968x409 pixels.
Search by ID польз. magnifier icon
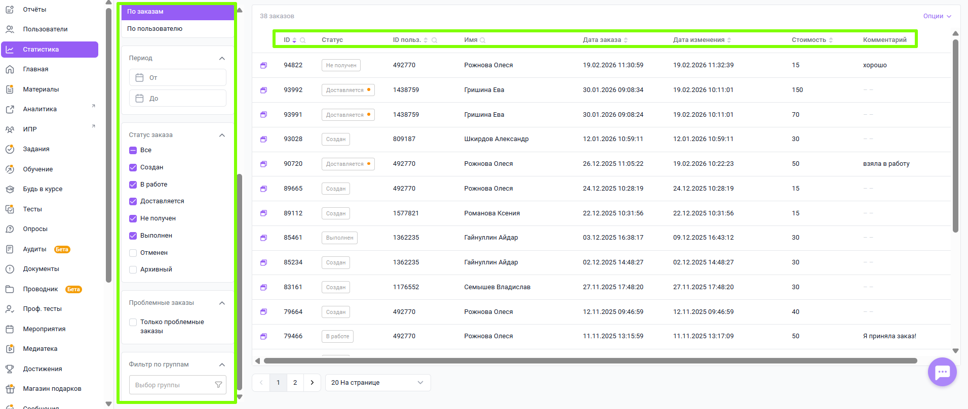(434, 40)
